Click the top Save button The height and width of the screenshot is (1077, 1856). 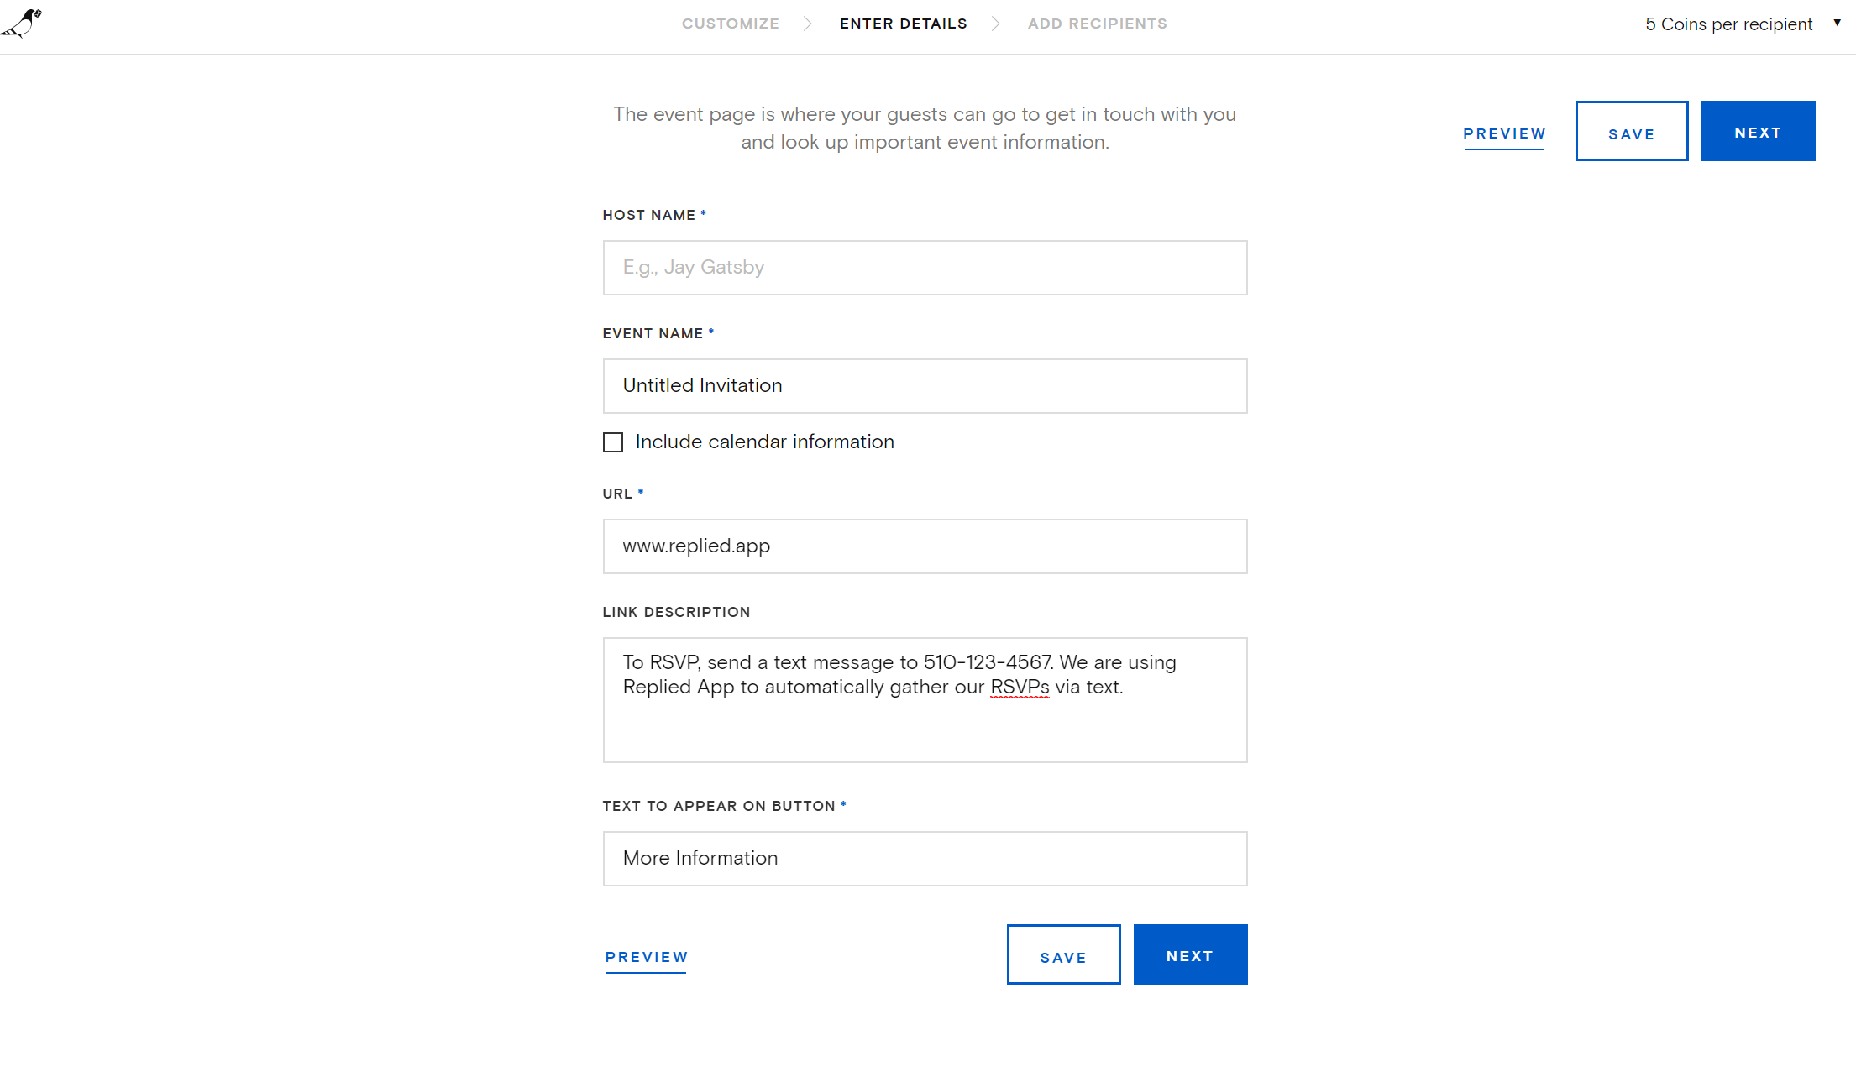[1632, 131]
